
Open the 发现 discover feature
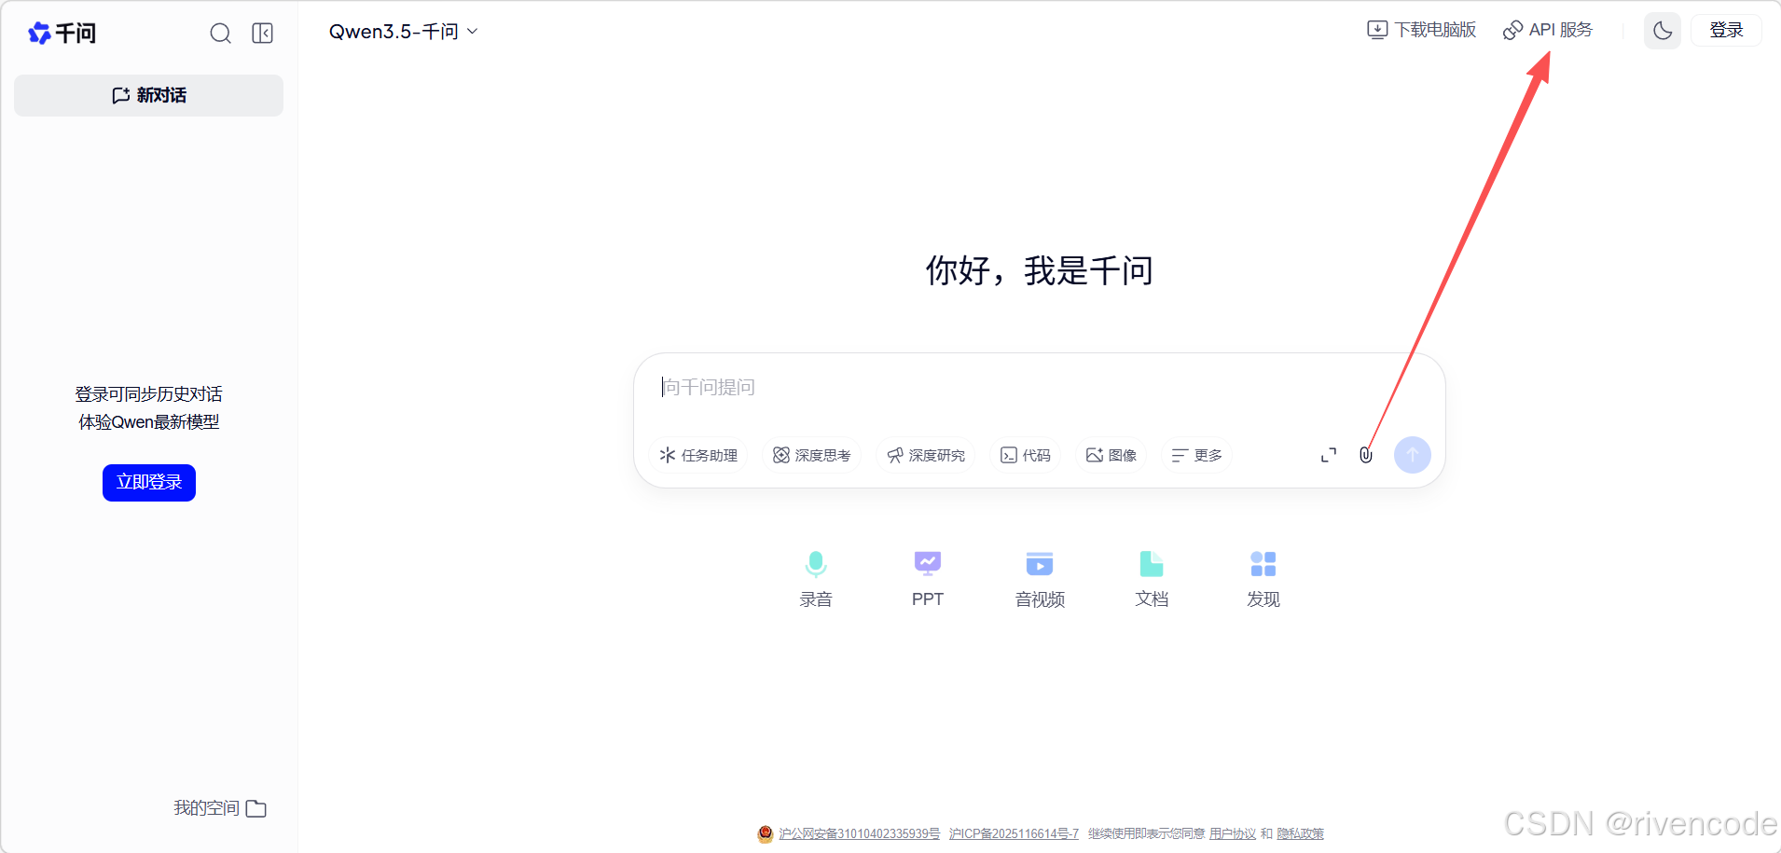point(1263,576)
